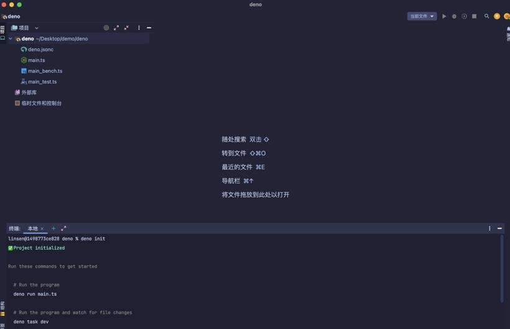The image size is (510, 329).
Task: Click the terminal vertical scrollbar
Action: 502,269
